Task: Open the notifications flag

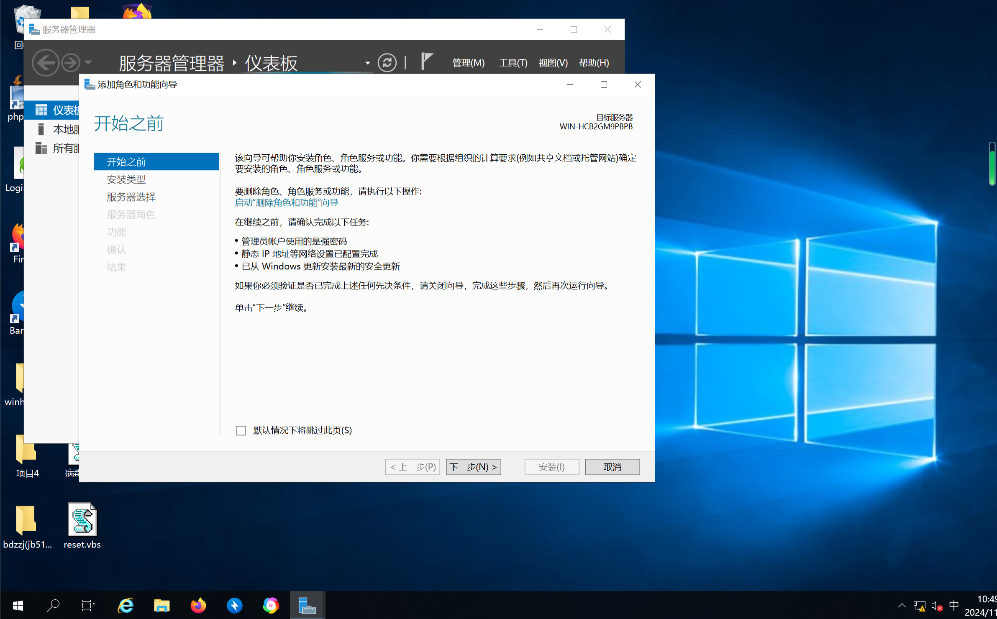Action: (x=426, y=62)
